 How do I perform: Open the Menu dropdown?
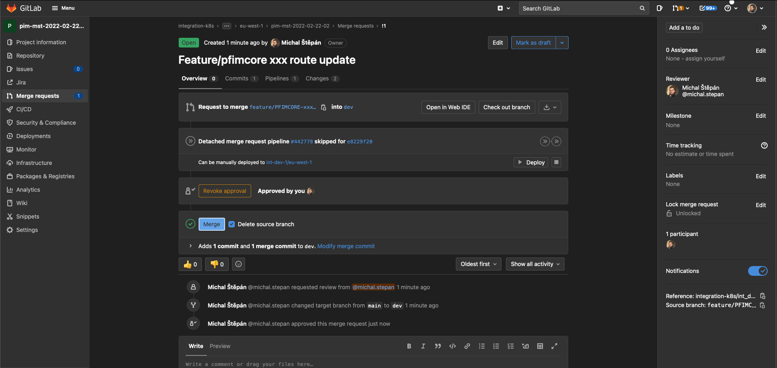click(63, 8)
